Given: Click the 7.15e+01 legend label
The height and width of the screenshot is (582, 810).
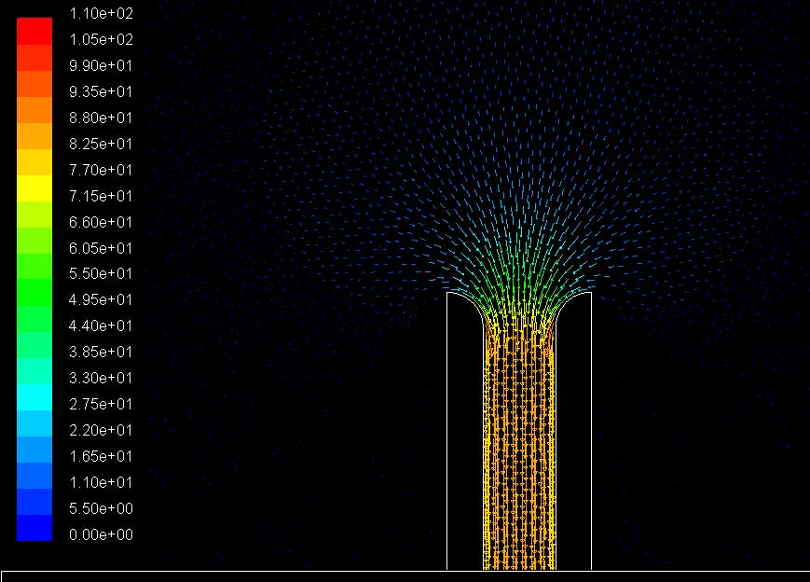Looking at the screenshot, I should 102,196.
